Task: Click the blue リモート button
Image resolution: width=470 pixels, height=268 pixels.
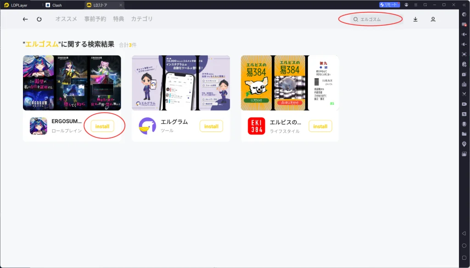Action: tap(389, 5)
